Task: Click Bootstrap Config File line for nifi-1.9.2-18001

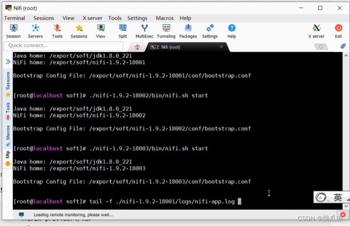Action: click(x=132, y=76)
